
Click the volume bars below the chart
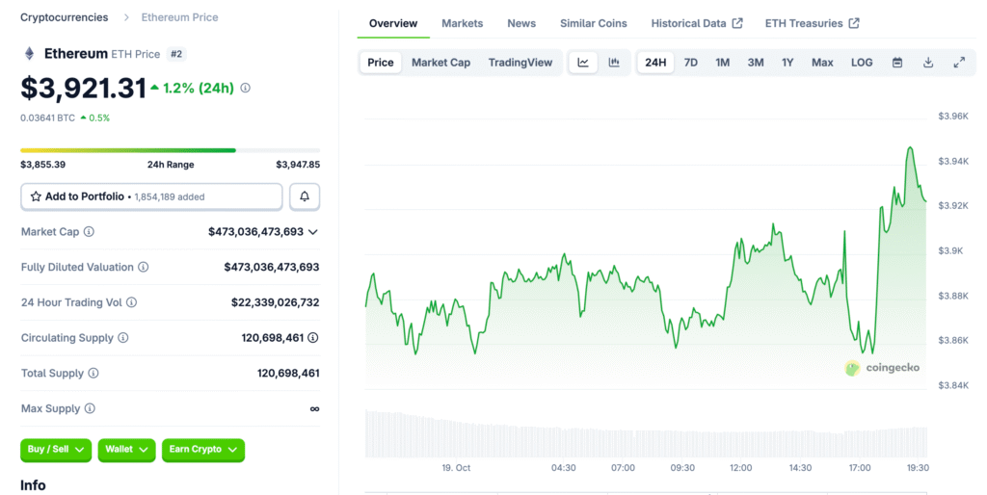646,433
